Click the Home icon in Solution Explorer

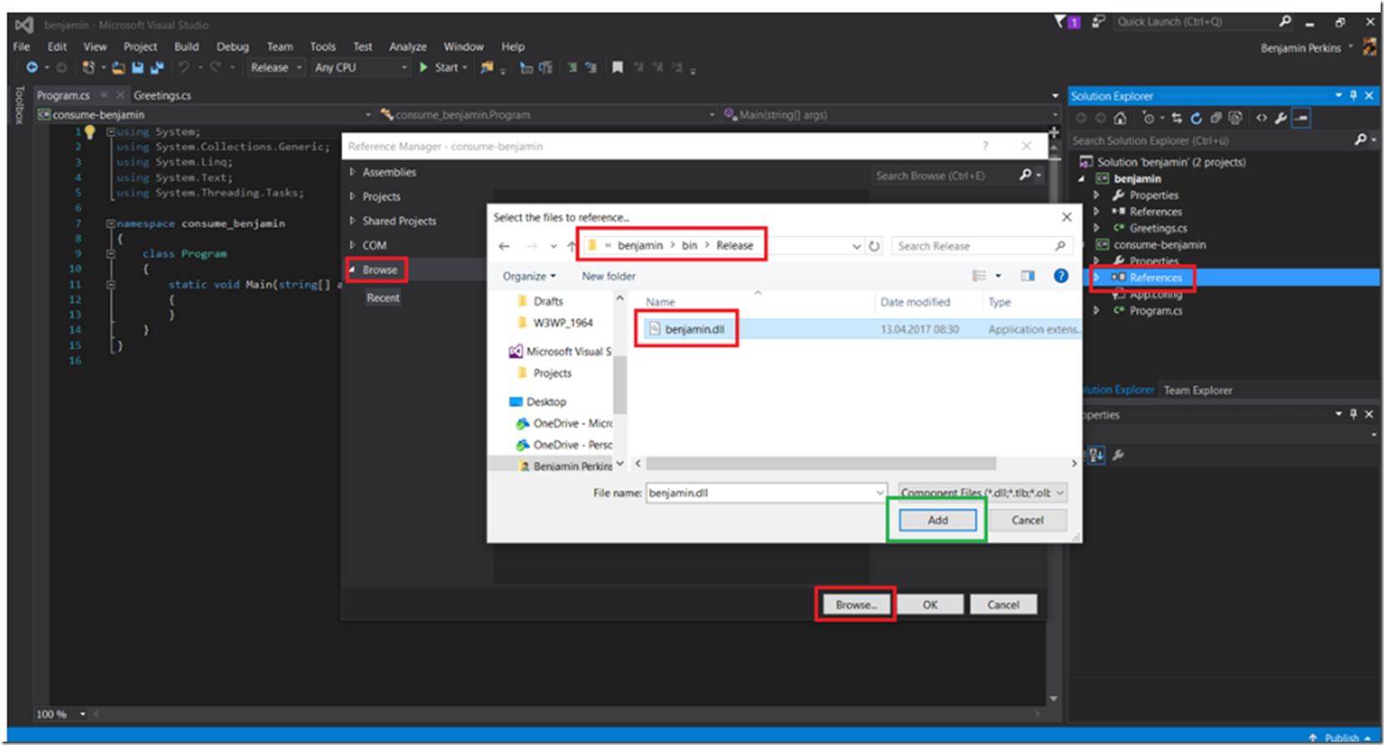1120,119
